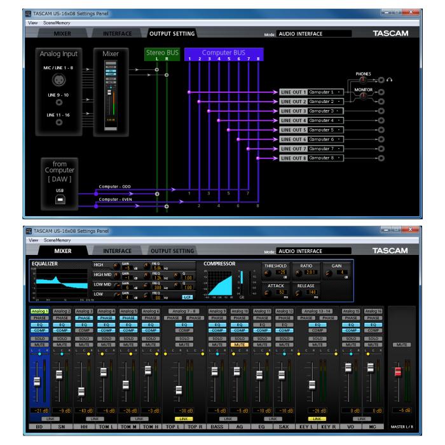Select the Analog 2 channel button
The width and height of the screenshot is (445, 445).
point(62,311)
